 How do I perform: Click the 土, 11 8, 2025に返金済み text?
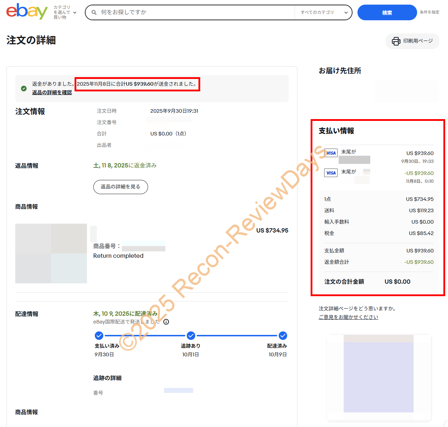point(125,165)
